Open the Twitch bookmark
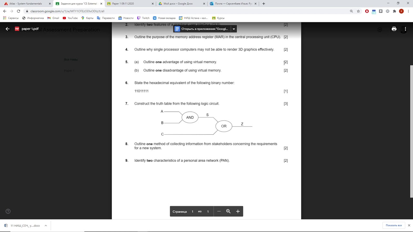This screenshot has width=413, height=232. pos(143,18)
